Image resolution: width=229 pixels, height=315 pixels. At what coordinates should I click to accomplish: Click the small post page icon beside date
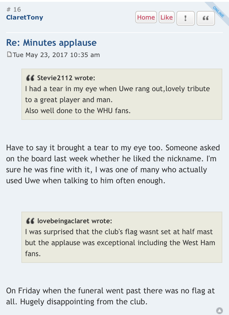coord(9,55)
